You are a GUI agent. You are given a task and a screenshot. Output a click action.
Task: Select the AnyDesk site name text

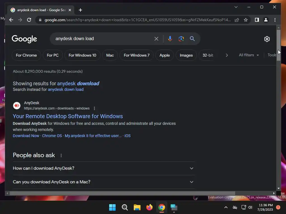32,103
